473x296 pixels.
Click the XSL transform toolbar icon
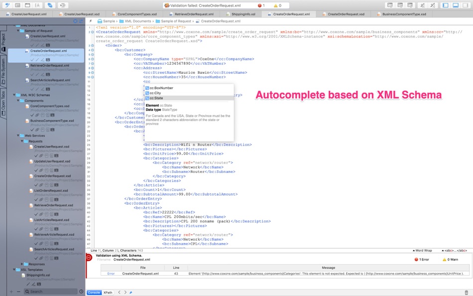(x=423, y=5)
